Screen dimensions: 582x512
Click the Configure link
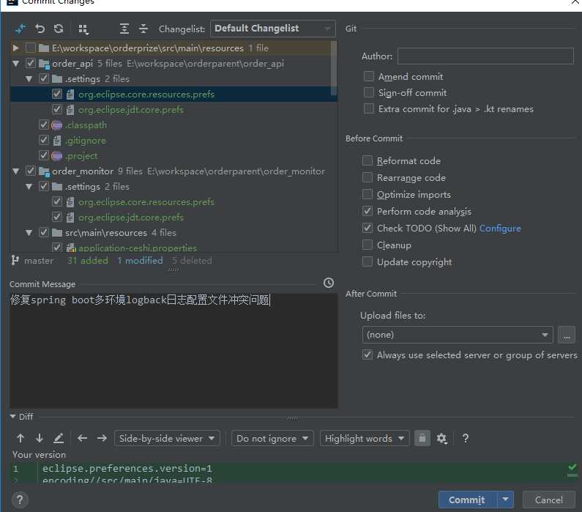pos(500,229)
